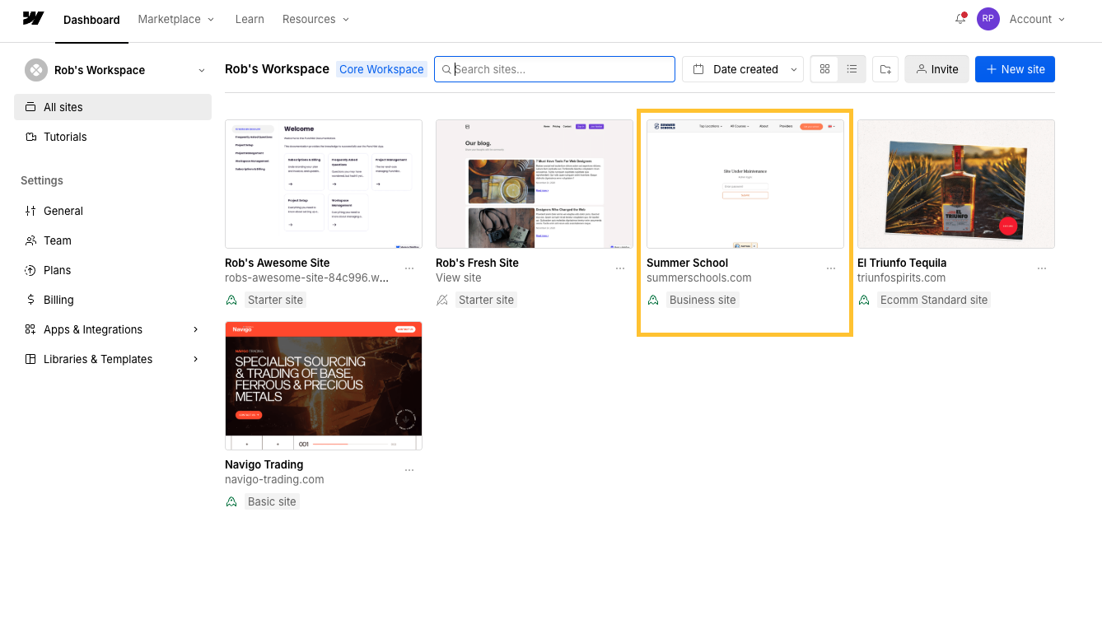
Task: Click publish status icon for Summer School
Action: 653,300
